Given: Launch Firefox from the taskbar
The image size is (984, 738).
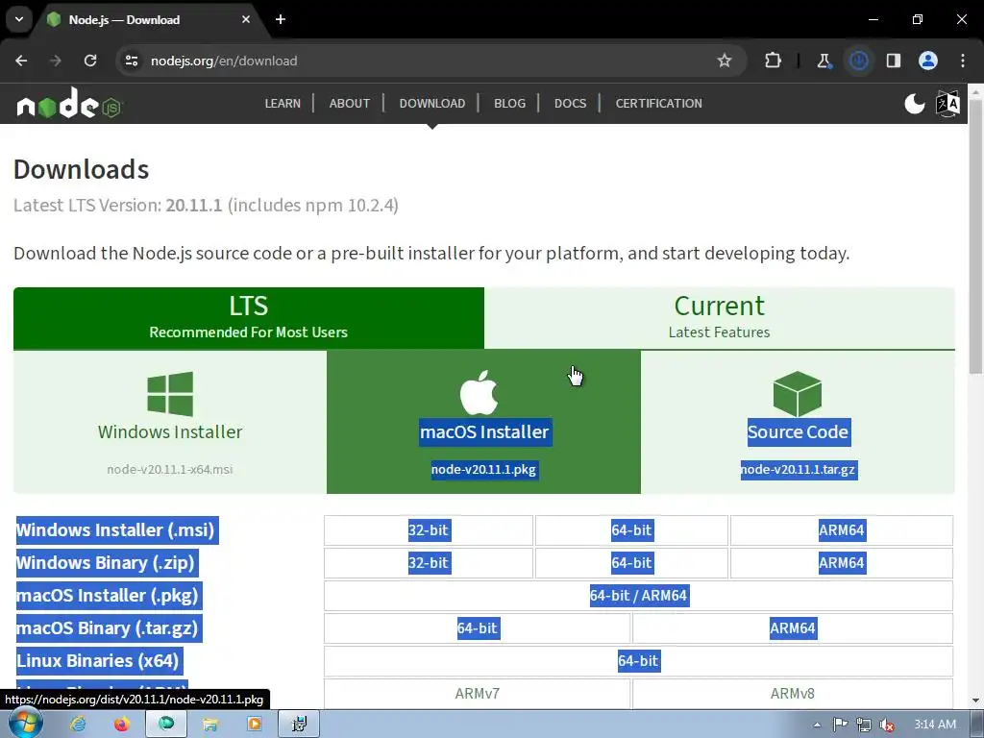Looking at the screenshot, I should click(x=122, y=725).
